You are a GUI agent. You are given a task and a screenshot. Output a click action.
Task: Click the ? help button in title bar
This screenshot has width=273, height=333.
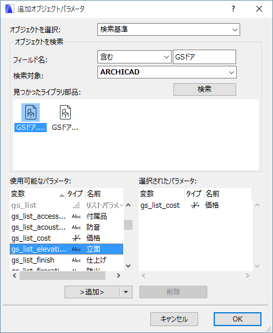pyautogui.click(x=233, y=9)
